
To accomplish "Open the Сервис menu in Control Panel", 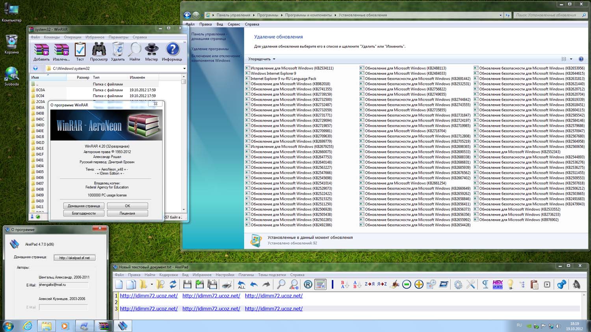I will click(x=234, y=24).
